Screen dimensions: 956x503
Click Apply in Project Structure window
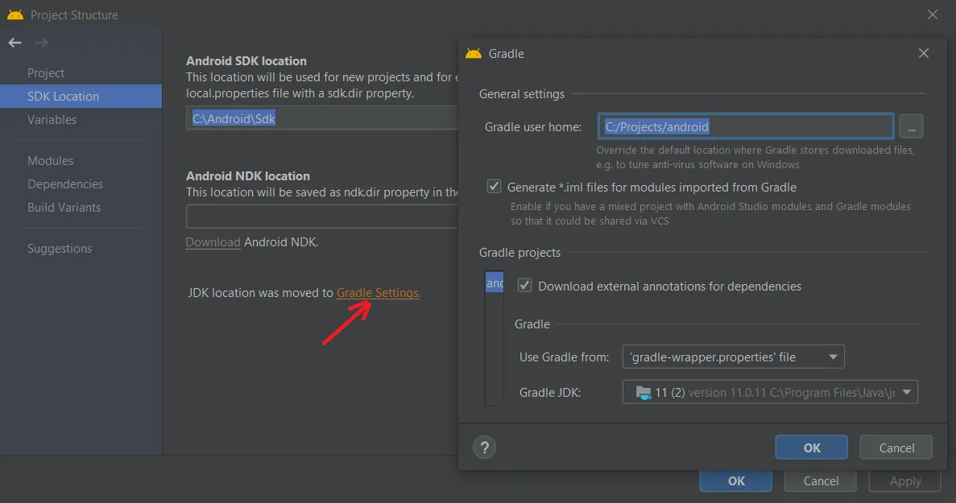point(904,481)
